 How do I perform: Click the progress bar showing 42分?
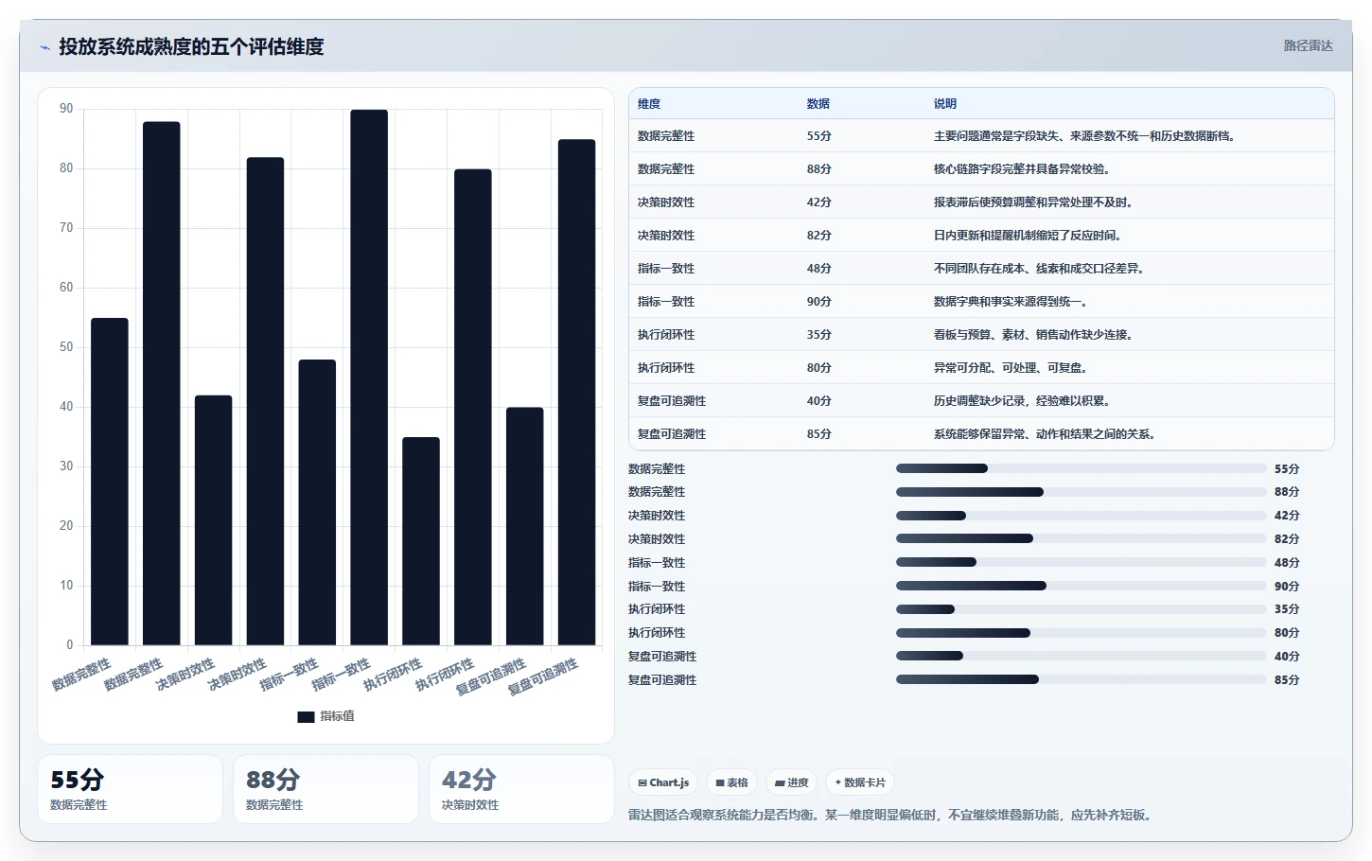point(1081,516)
